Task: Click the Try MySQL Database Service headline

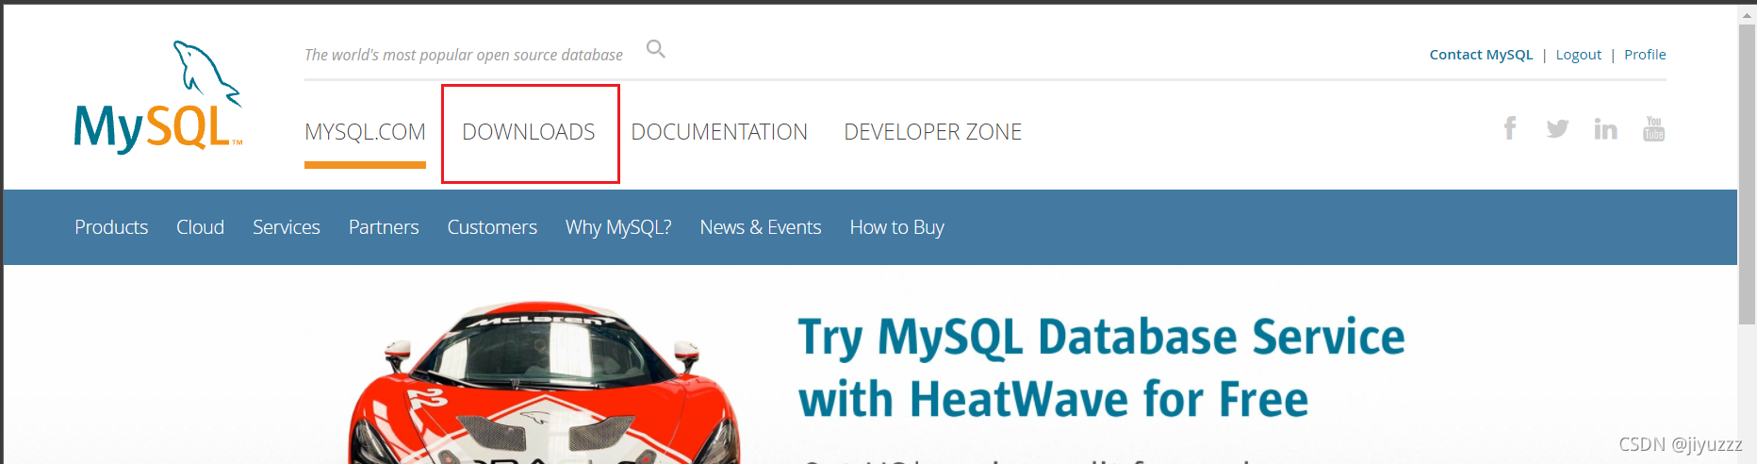Action: 1101,368
